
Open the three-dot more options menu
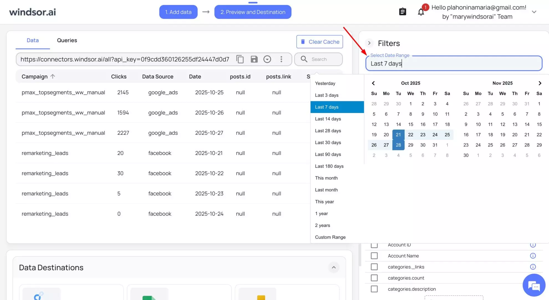(281, 59)
